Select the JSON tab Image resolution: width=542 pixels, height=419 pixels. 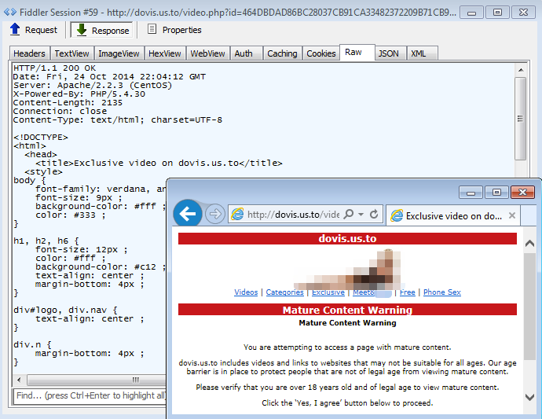click(388, 53)
